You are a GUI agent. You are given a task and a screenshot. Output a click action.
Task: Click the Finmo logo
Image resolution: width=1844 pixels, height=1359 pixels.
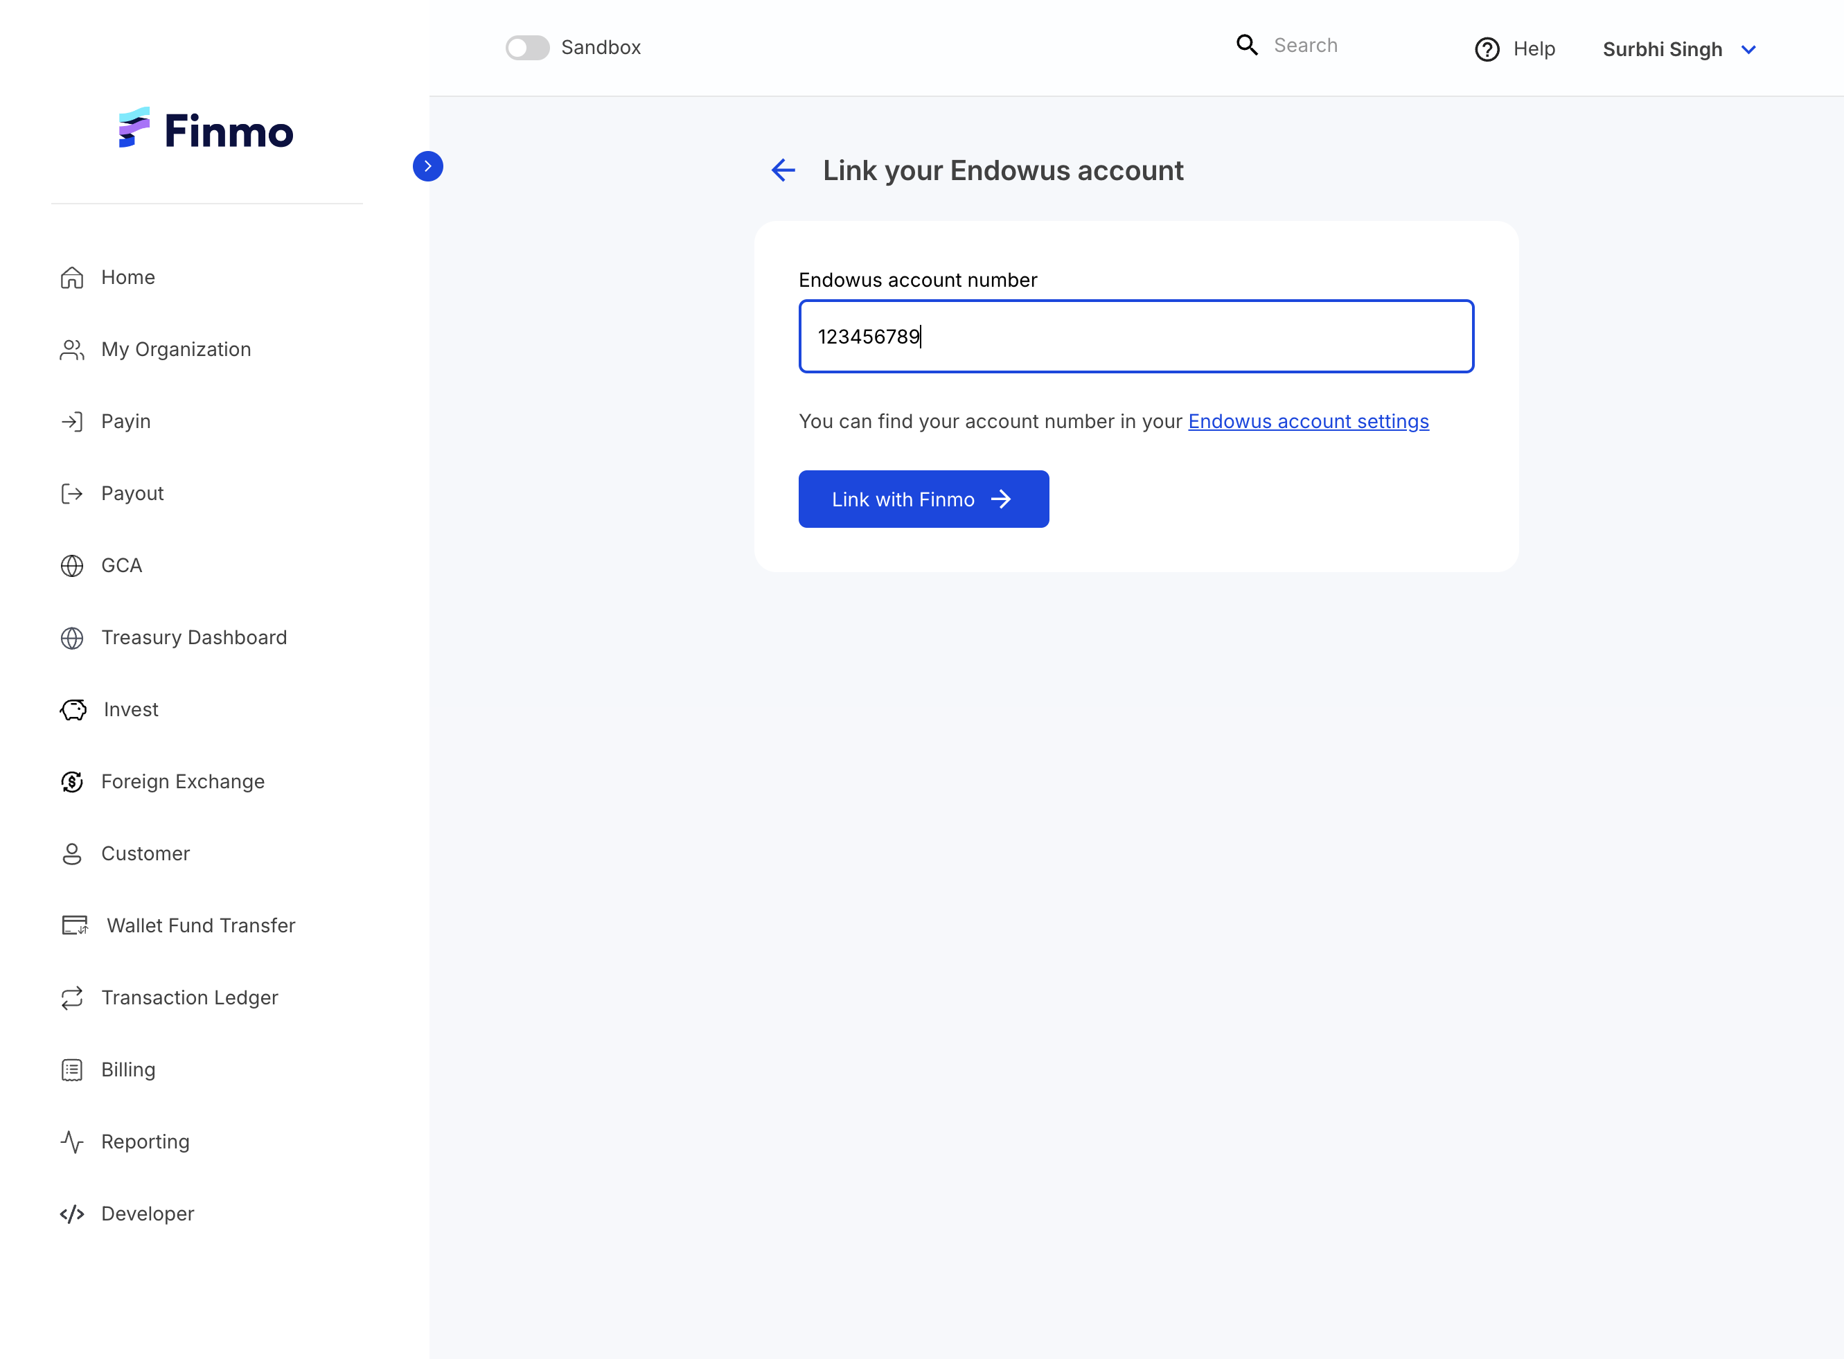(206, 129)
